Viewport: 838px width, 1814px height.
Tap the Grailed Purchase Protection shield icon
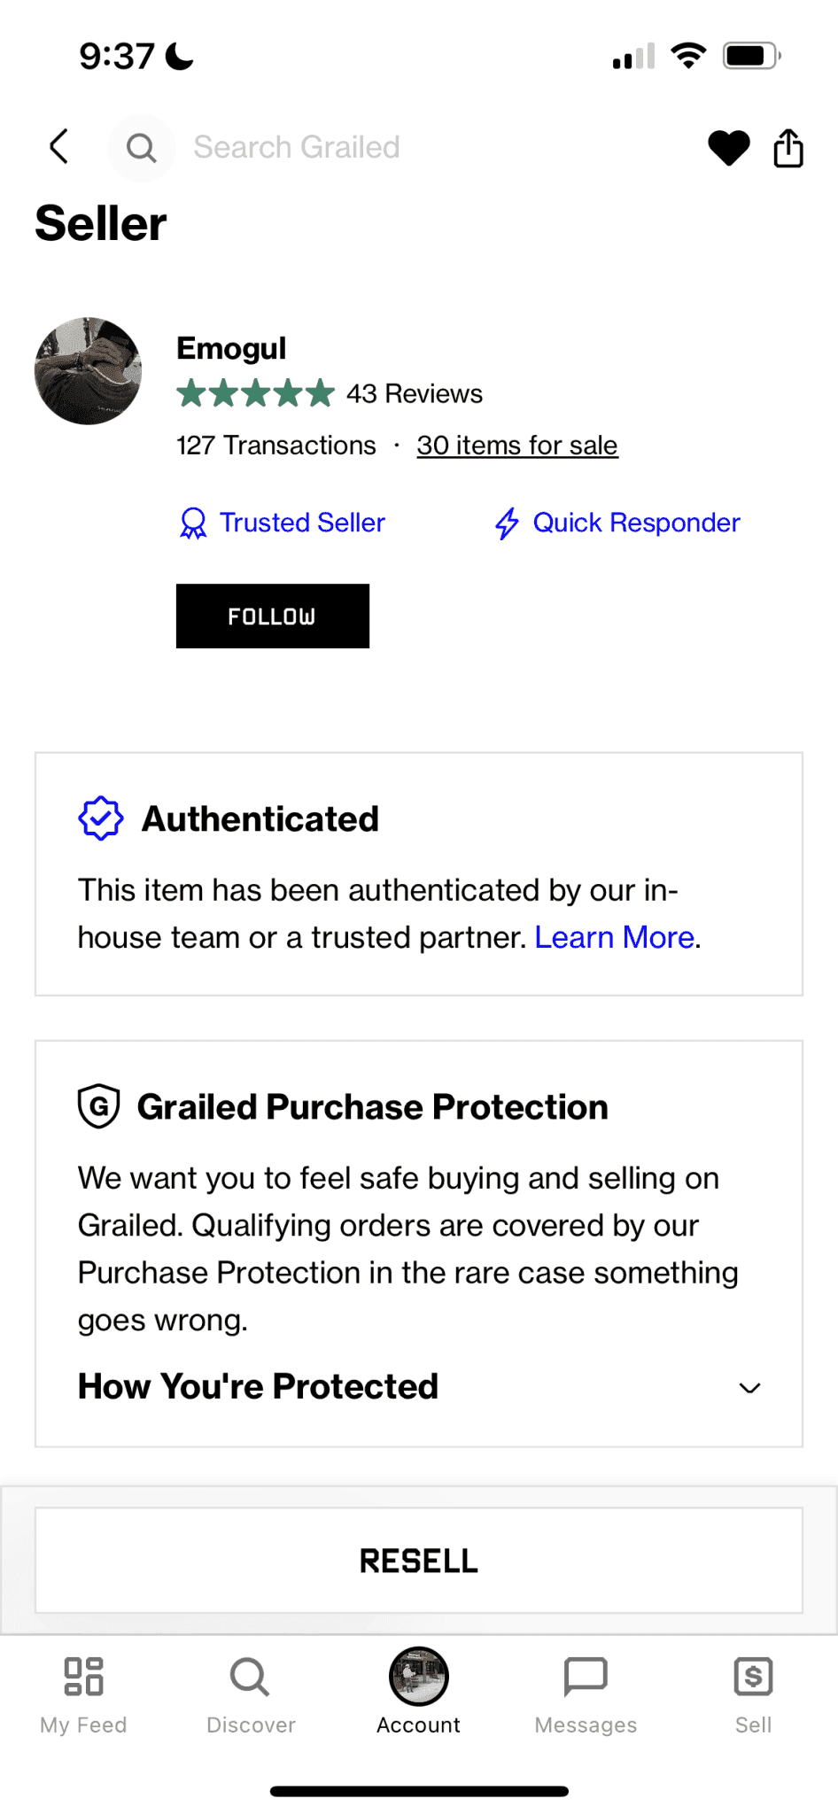point(99,1106)
